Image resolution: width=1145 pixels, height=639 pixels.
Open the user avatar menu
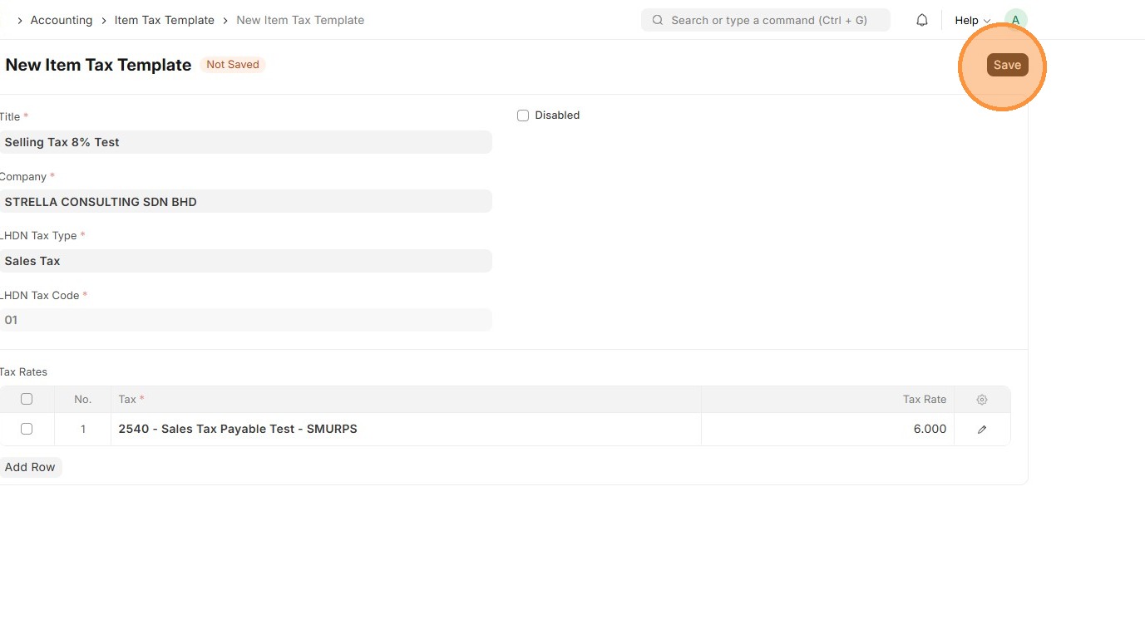(1015, 20)
